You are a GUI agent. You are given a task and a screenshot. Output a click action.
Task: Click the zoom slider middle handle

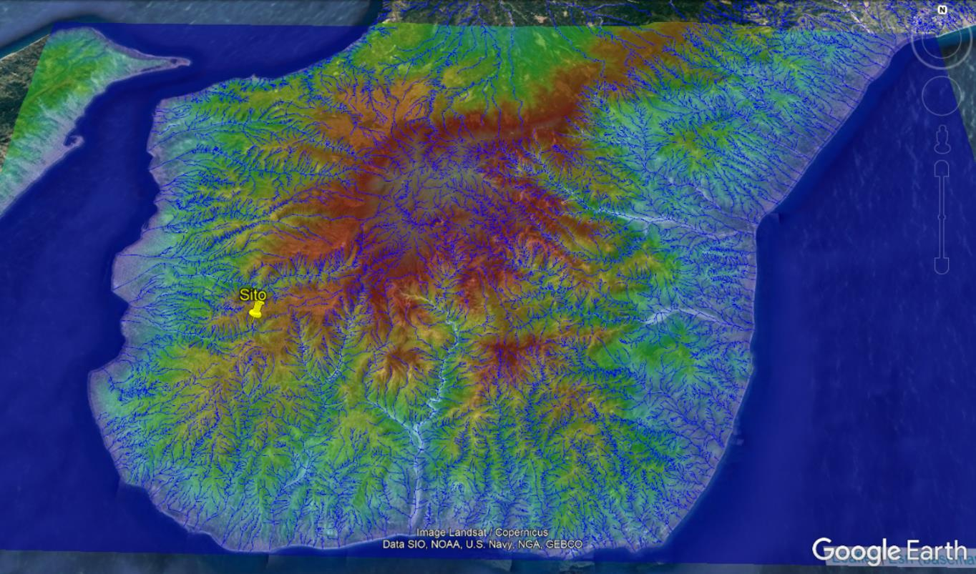click(x=942, y=217)
